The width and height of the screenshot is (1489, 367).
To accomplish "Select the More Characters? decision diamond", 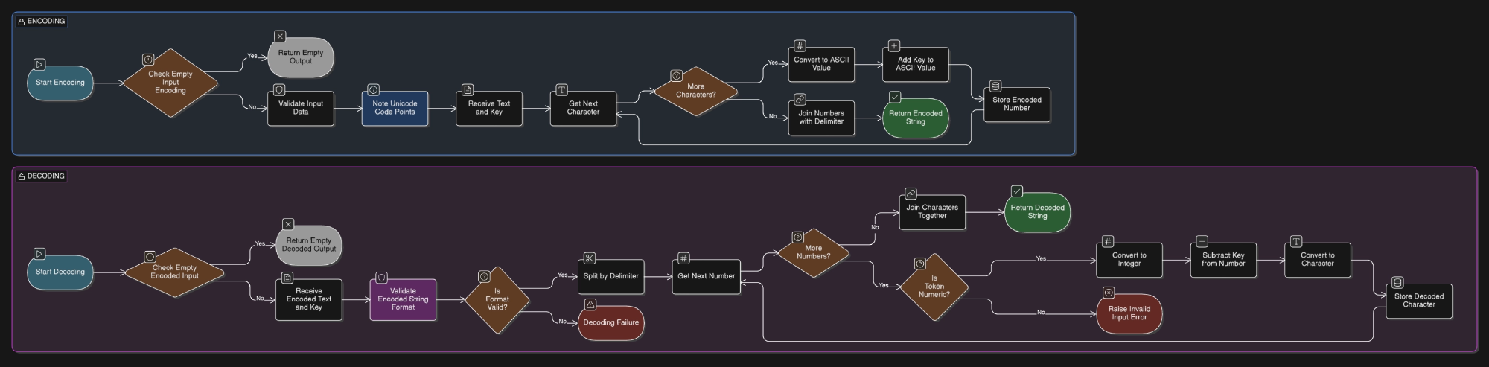I will click(x=695, y=91).
